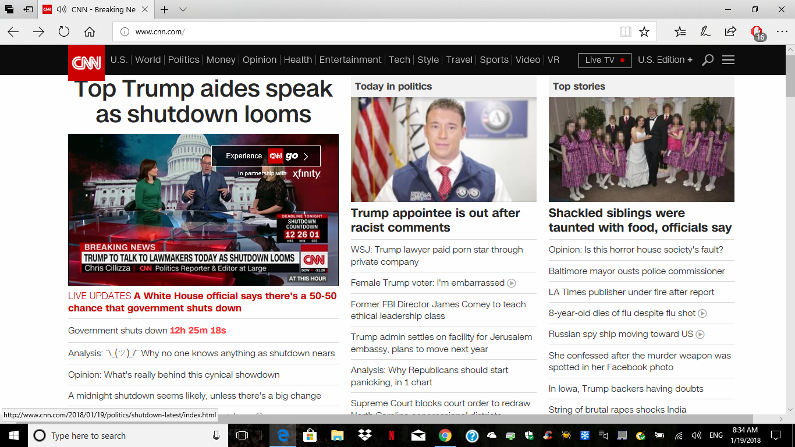Image resolution: width=795 pixels, height=447 pixels.
Task: Go to the Politics section
Action: (x=184, y=60)
